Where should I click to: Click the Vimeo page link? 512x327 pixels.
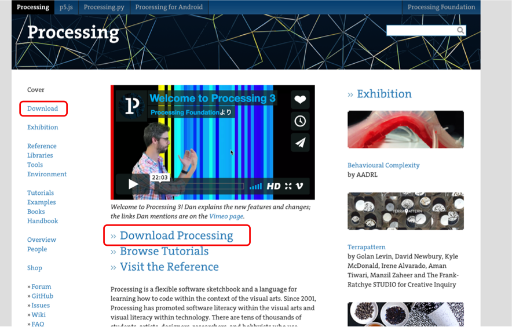pyautogui.click(x=226, y=216)
